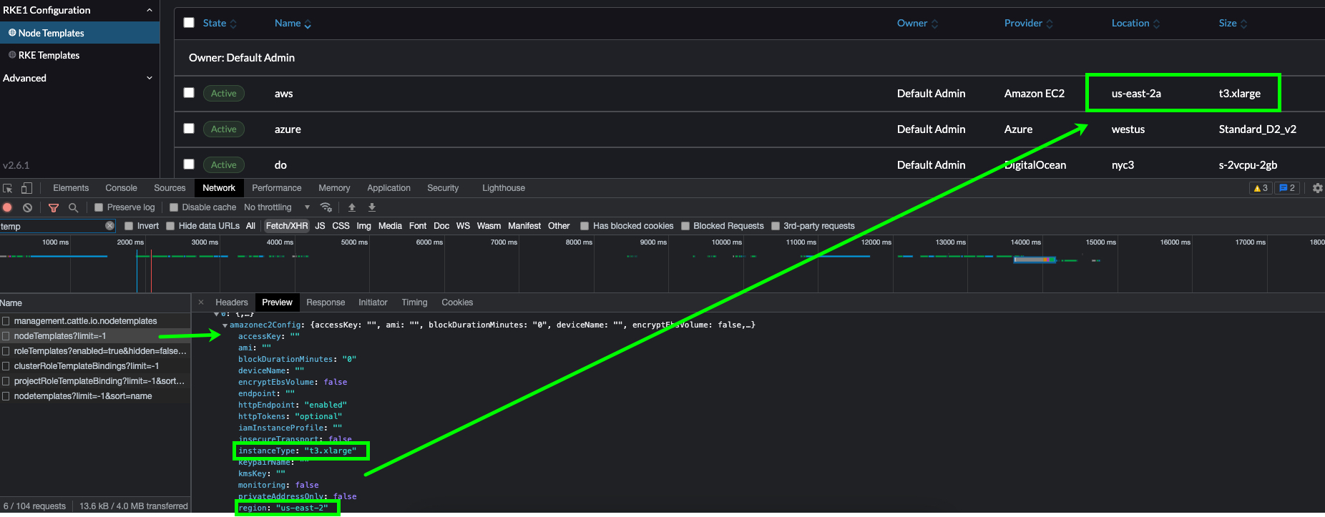
Task: Sort table by Provider column
Action: point(1029,24)
